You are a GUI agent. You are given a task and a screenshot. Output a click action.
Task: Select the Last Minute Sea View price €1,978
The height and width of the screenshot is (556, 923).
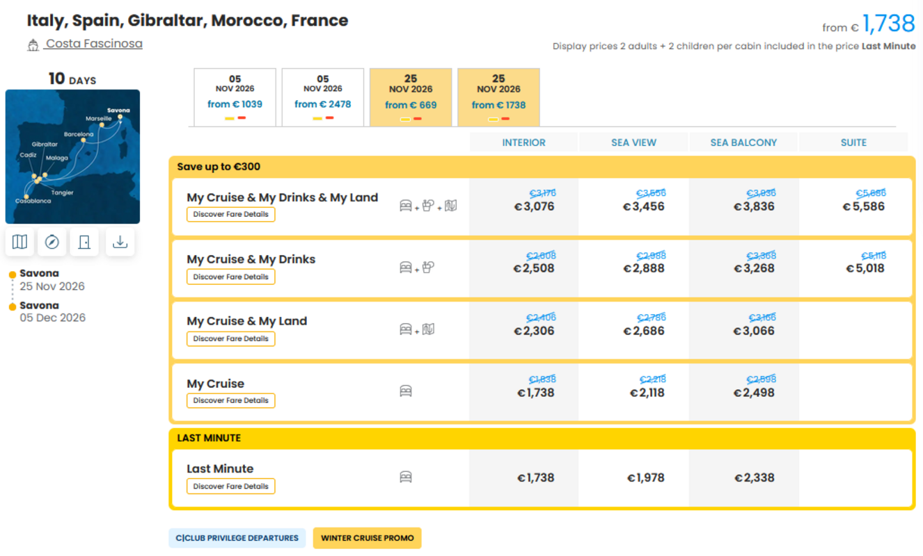(645, 478)
